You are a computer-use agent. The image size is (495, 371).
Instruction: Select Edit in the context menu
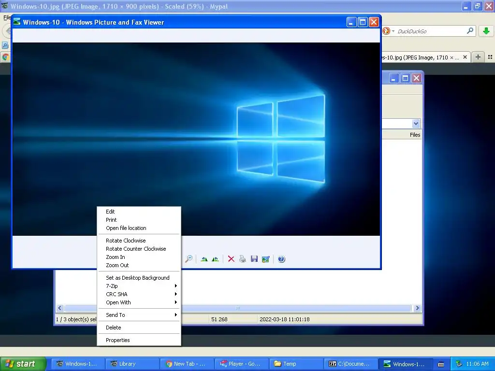139,212
